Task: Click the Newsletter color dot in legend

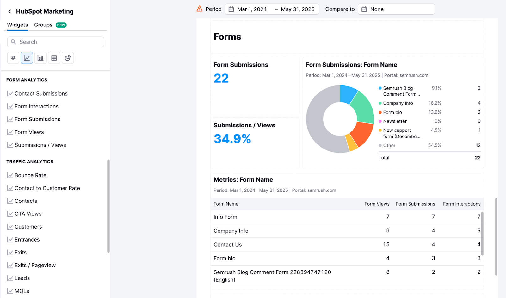Action: click(380, 121)
